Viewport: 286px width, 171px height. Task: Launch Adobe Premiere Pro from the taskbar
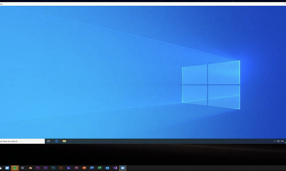click(x=38, y=168)
